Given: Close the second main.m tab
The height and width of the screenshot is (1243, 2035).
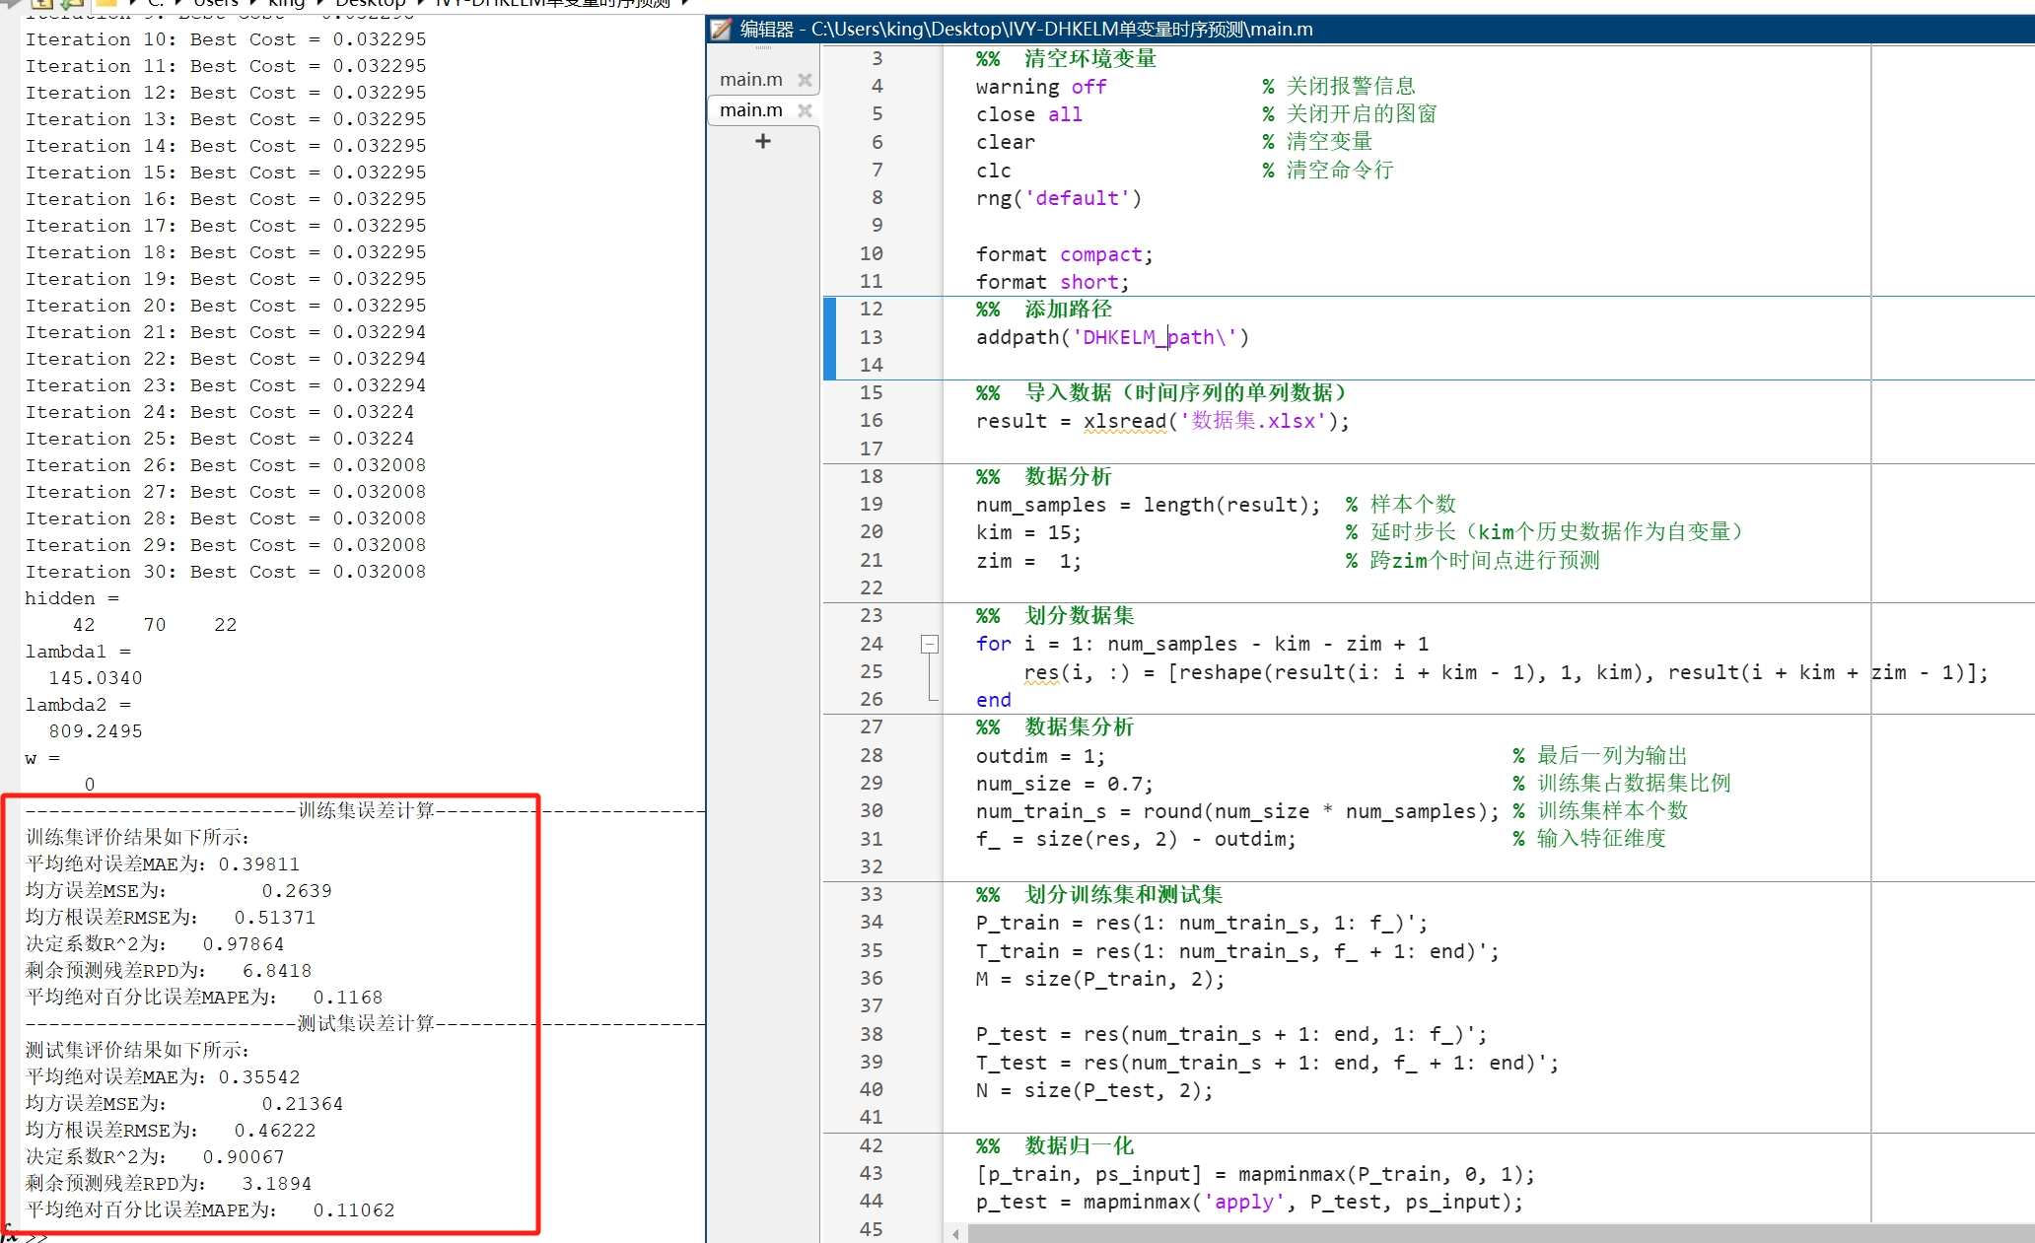Looking at the screenshot, I should [x=805, y=110].
